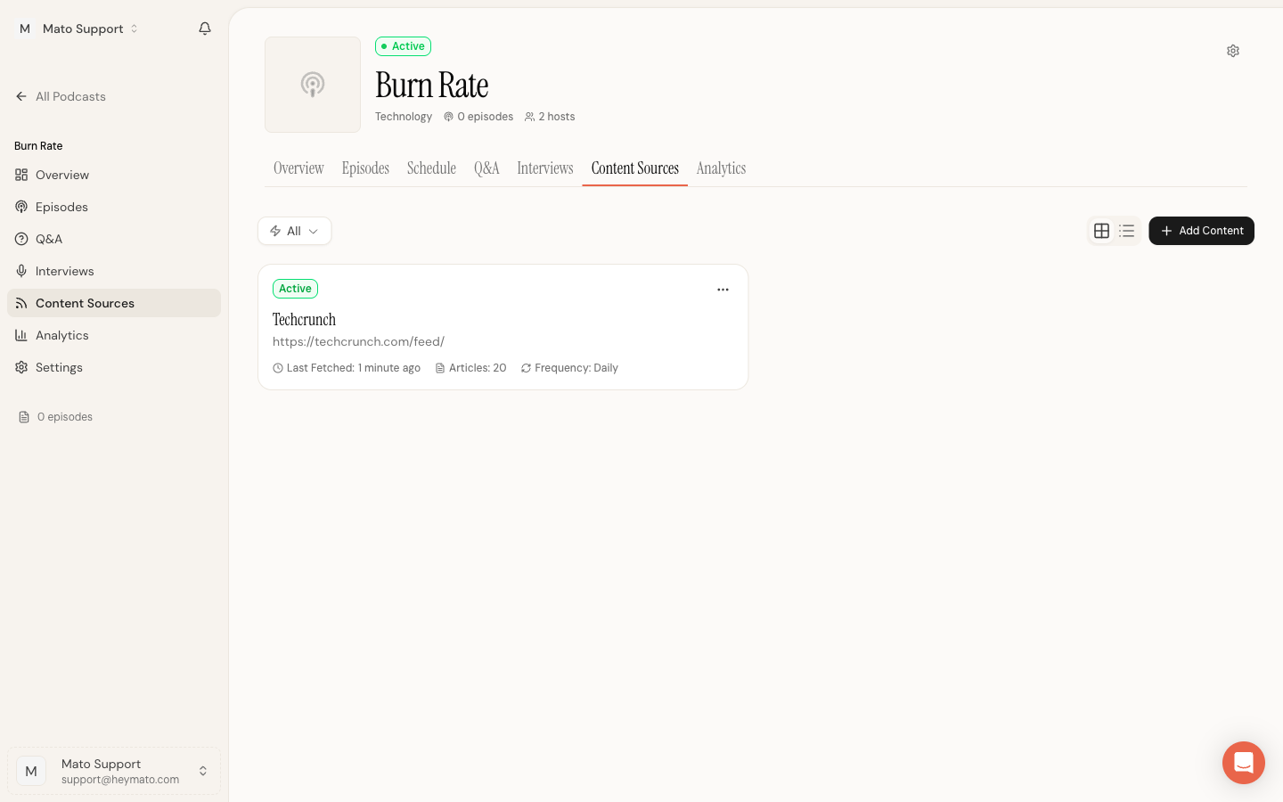1283x802 pixels.
Task: Click the Add Content button
Action: pos(1201,231)
